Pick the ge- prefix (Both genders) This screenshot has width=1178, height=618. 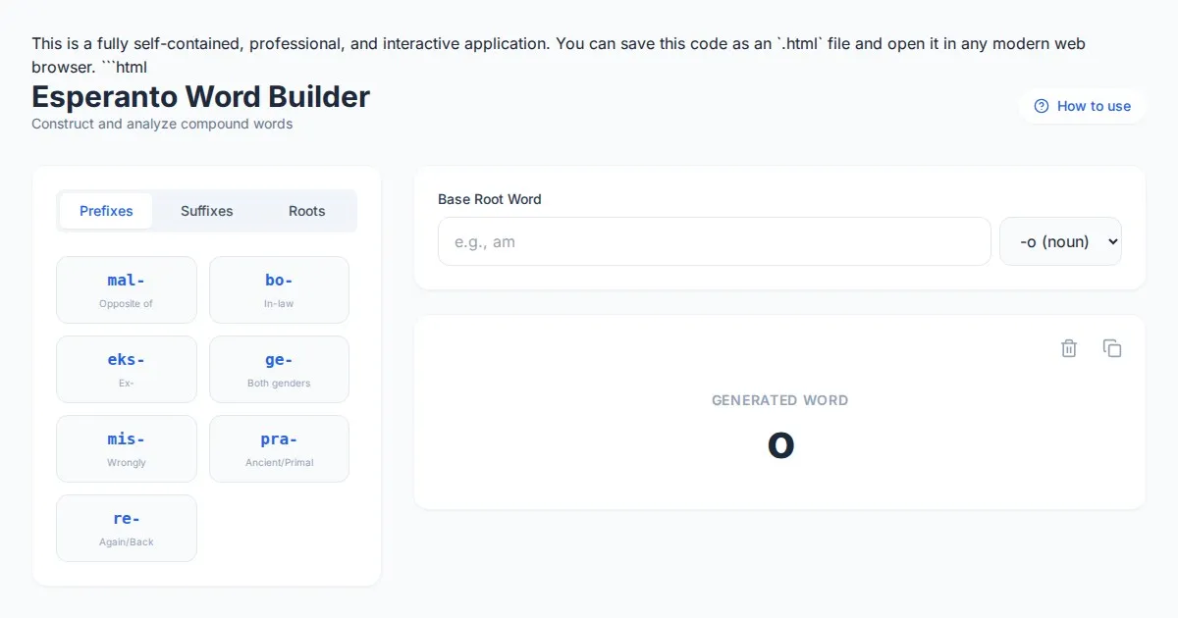[x=279, y=369]
